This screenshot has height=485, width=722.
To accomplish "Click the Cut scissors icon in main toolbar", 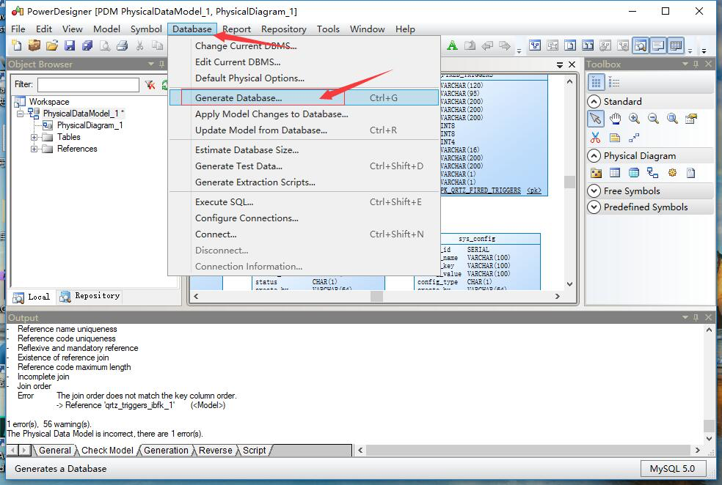I will [139, 45].
